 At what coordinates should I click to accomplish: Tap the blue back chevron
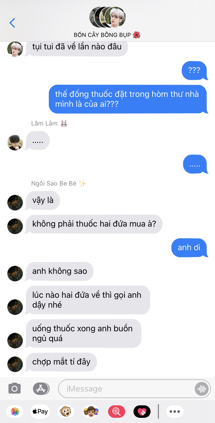[x=12, y=23]
